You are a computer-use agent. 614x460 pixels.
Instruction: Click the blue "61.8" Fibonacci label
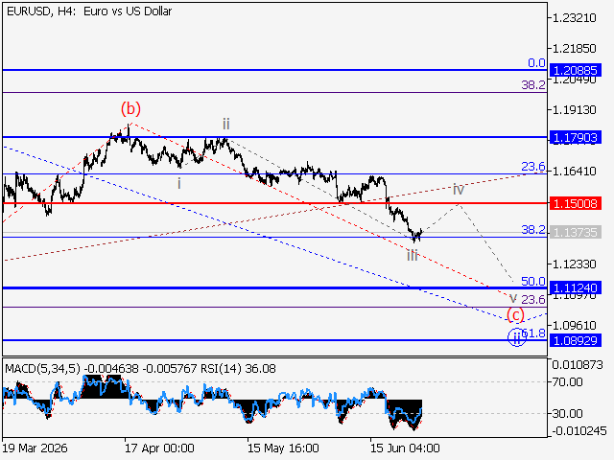pyautogui.click(x=535, y=333)
